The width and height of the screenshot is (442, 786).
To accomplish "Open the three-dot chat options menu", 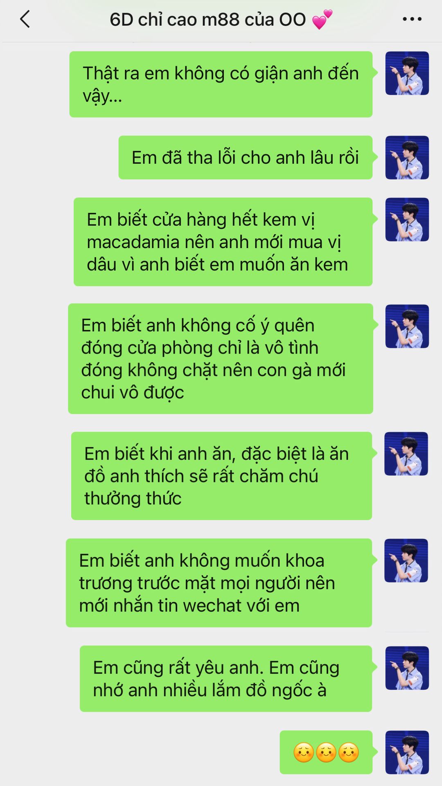I will (412, 19).
